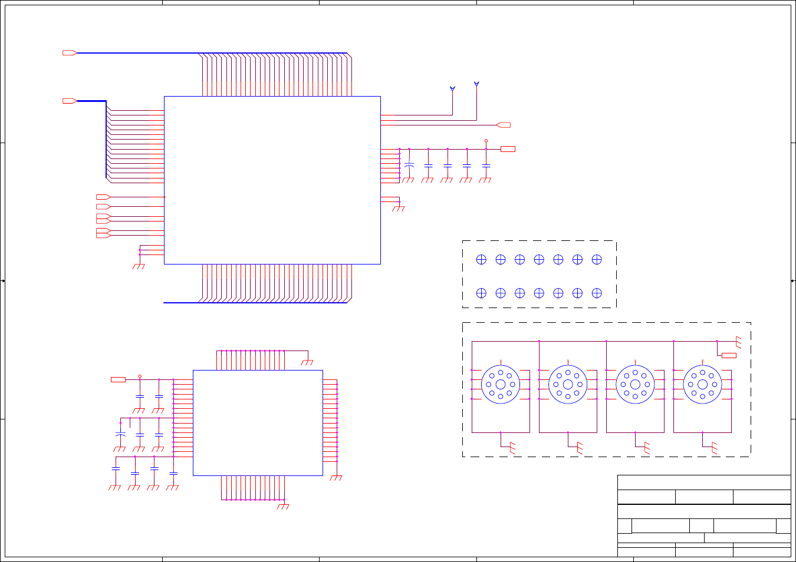This screenshot has height=562, width=796.
Task: Click the first single input port left of upper IC
Action: tap(103, 197)
